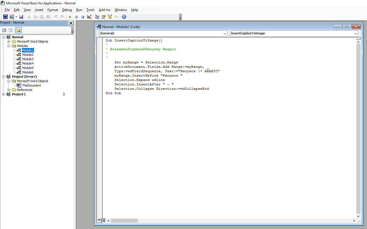Select Module6 in the project tree
Screen dimensions: 367x229
28,72
